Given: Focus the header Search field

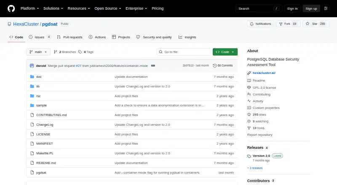Looking at the screenshot, I should (x=259, y=8).
